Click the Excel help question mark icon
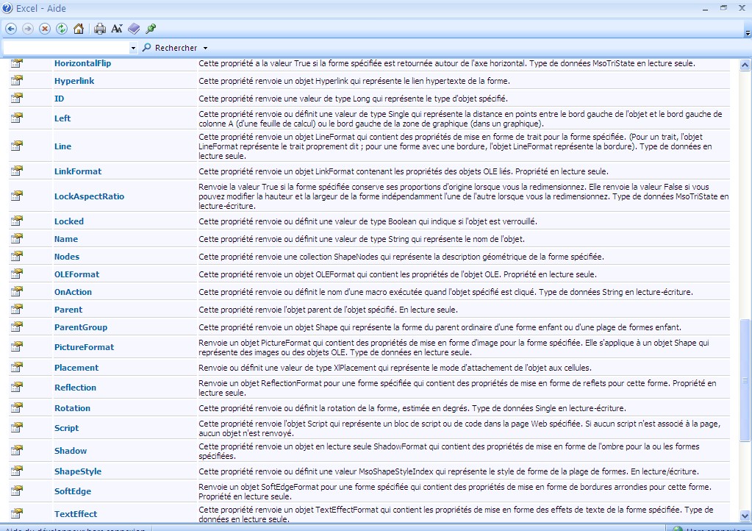This screenshot has width=752, height=531. 7,8
